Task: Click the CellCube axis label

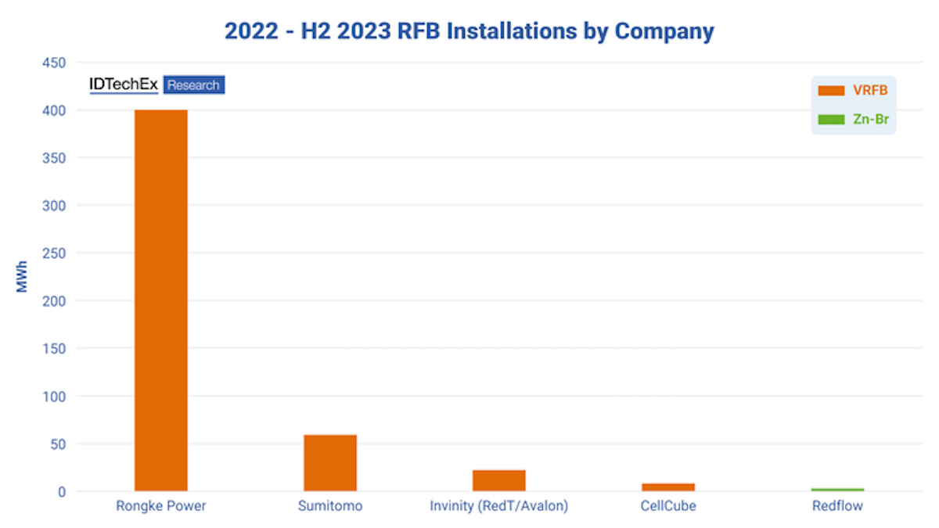Action: pos(668,506)
